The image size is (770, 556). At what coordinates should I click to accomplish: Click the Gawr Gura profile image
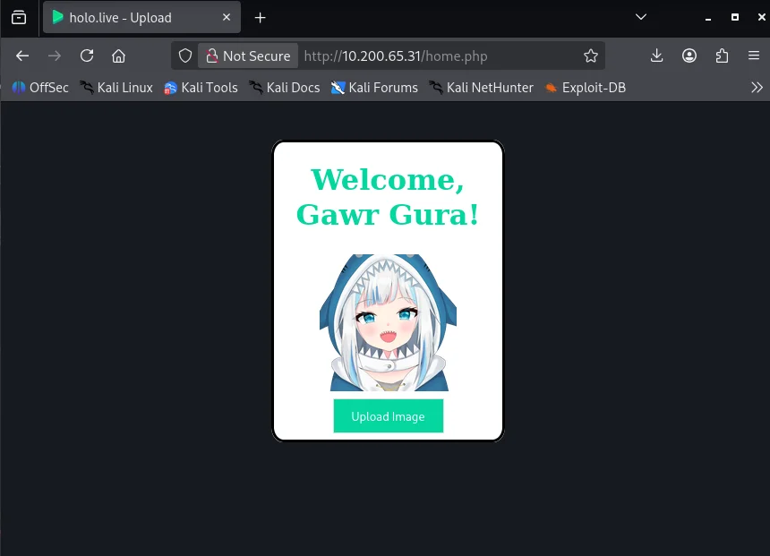(388, 322)
